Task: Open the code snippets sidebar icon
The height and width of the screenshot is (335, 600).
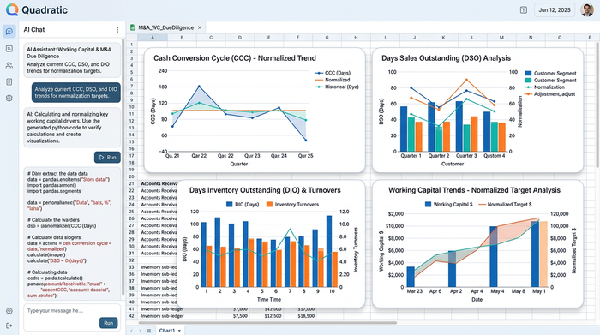Action: pyautogui.click(x=9, y=49)
